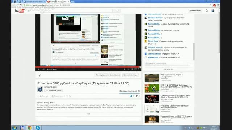Click the 'Добавить в' add-to button
232x130 pixels.
[x=43, y=96]
